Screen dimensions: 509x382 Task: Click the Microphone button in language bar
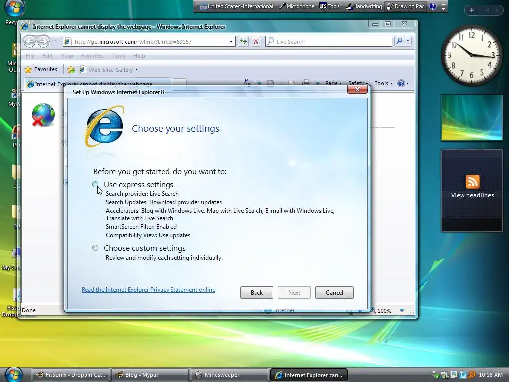(297, 6)
